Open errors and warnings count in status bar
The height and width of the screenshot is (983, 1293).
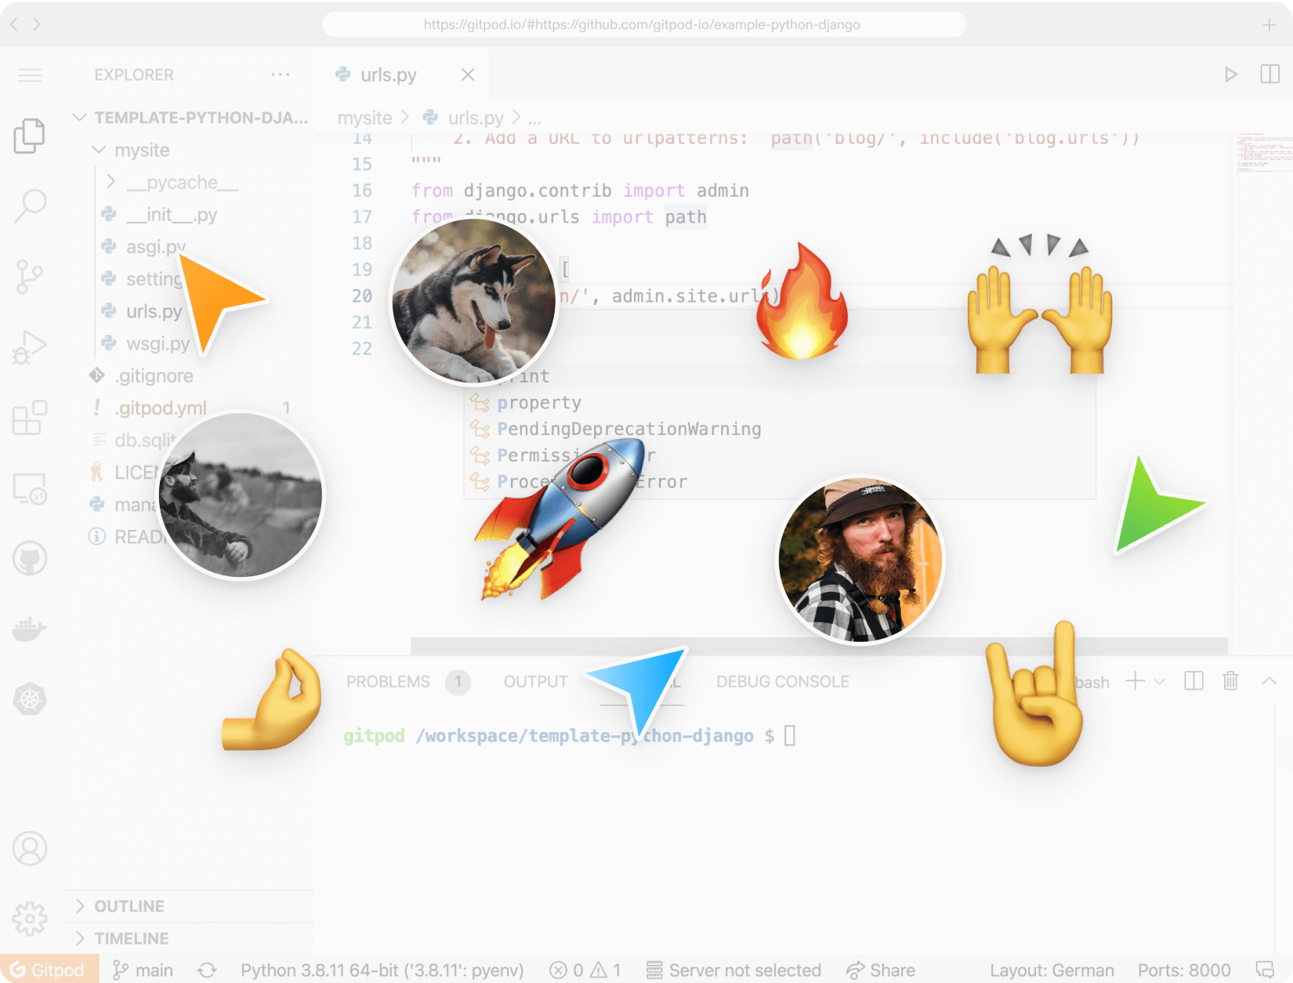585,970
